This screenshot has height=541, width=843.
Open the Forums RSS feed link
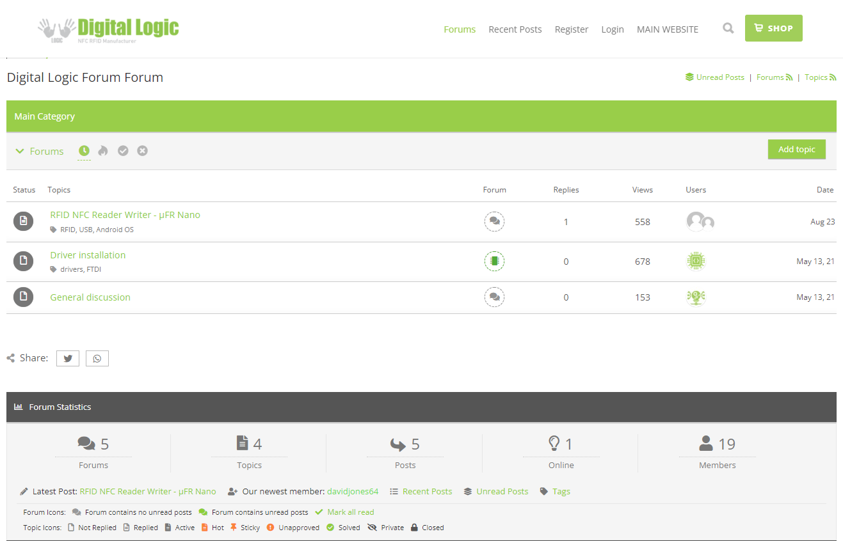775,77
